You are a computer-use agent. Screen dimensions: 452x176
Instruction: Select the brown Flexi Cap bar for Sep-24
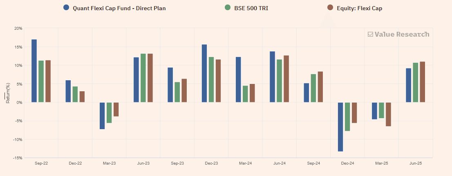point(320,87)
